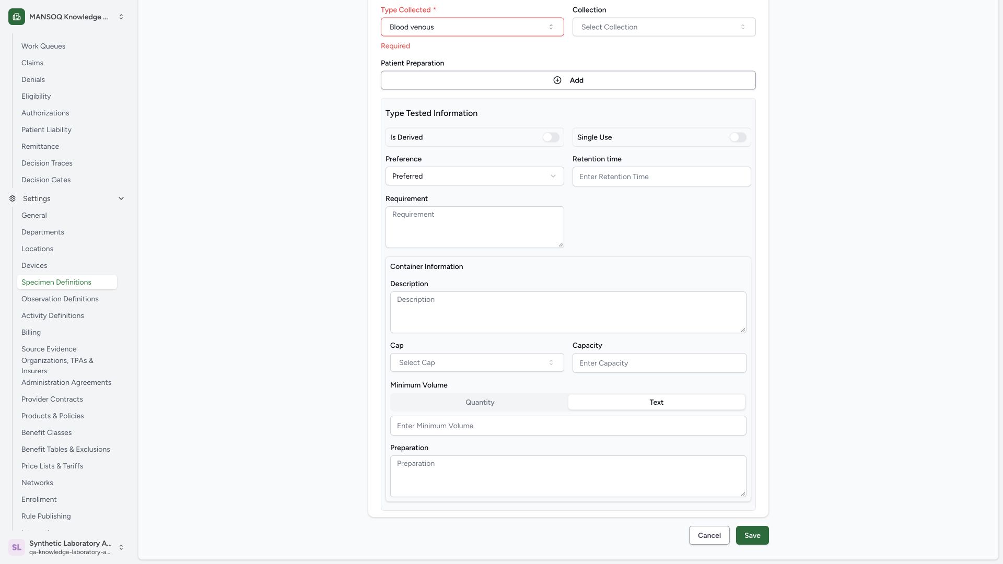Click into the Requirement textarea
This screenshot has height=564, width=1003.
click(x=475, y=227)
